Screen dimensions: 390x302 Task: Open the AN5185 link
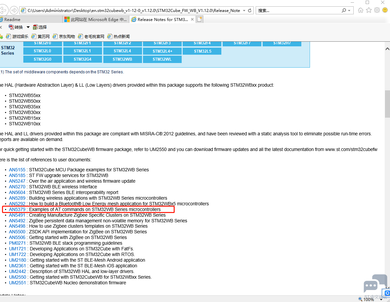click(17, 175)
